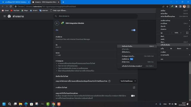This screenshot has height=107, width=191.
Task: Open Task manager (Shift+Esc) menu item
Action: [x=137, y=62]
